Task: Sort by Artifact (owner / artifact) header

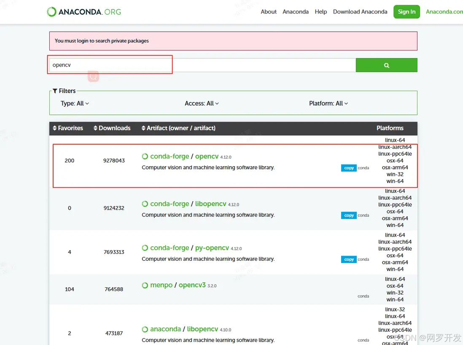Action: (181, 128)
